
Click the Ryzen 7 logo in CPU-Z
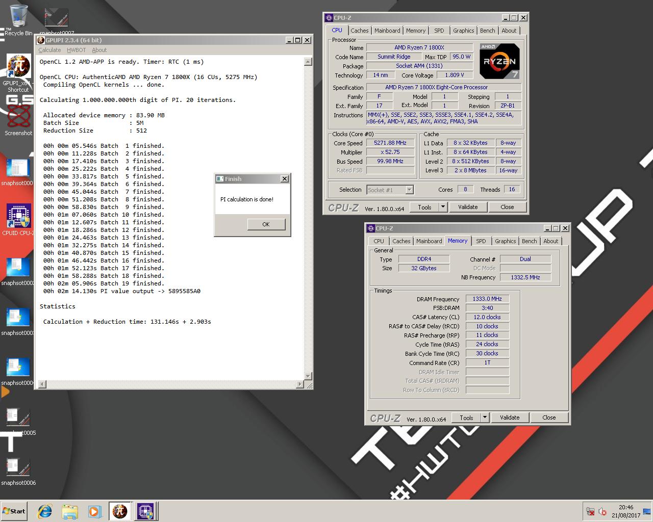[499, 61]
